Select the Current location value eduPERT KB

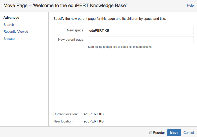pos(94,114)
